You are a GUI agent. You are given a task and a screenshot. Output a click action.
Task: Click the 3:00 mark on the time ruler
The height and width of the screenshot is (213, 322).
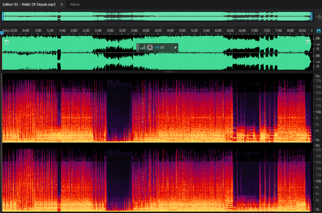tap(110, 30)
